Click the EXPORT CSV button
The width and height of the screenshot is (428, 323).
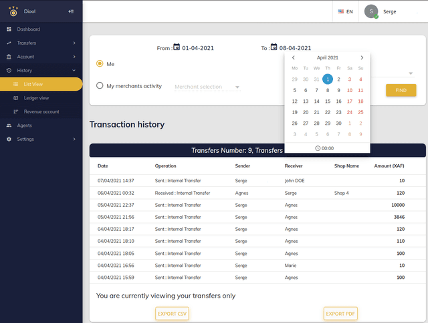tap(173, 313)
